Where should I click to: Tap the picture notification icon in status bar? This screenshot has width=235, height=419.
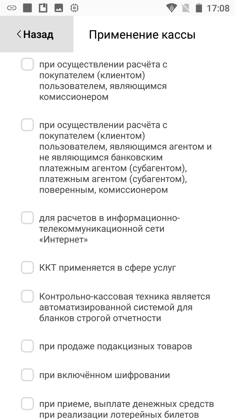[59, 8]
